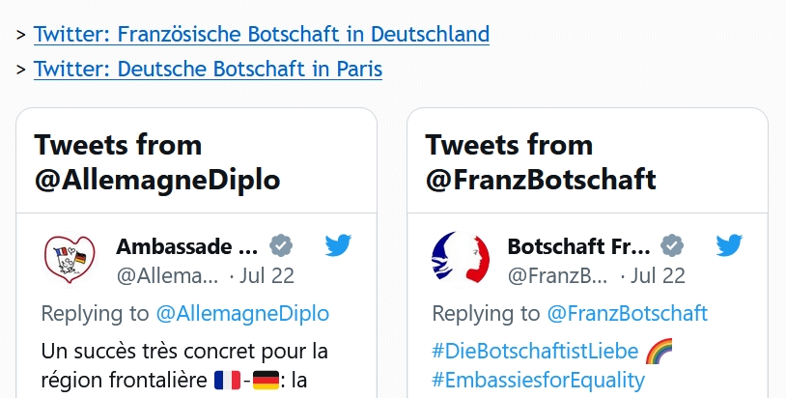786x398 pixels.
Task: Open the Ambassade ... account name
Action: point(187,246)
